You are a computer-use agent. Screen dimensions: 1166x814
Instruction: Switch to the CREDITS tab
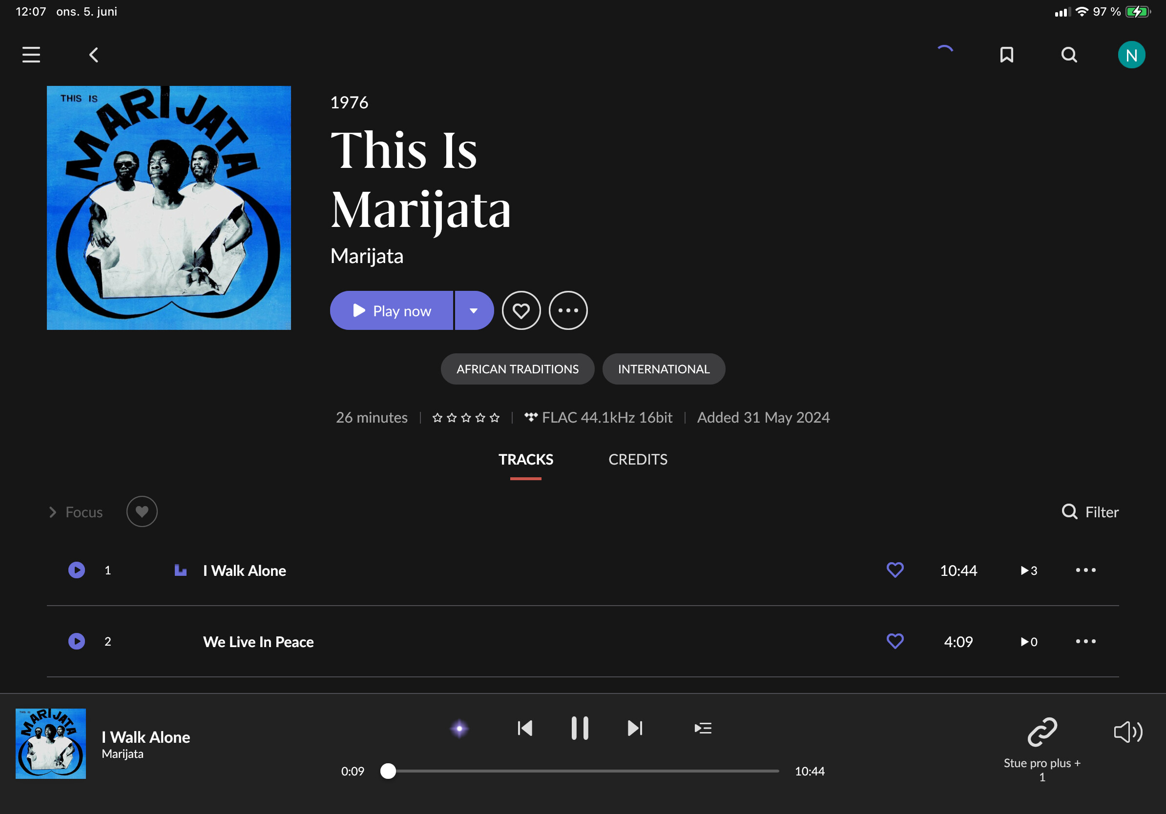point(638,459)
